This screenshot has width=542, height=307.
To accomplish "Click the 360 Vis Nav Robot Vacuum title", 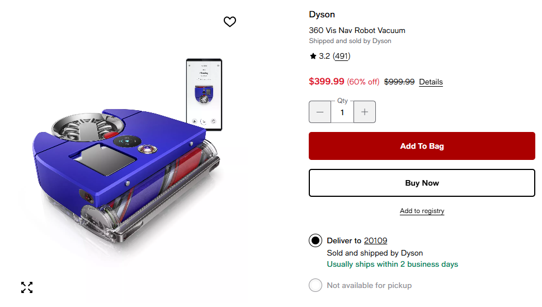I will 357,30.
